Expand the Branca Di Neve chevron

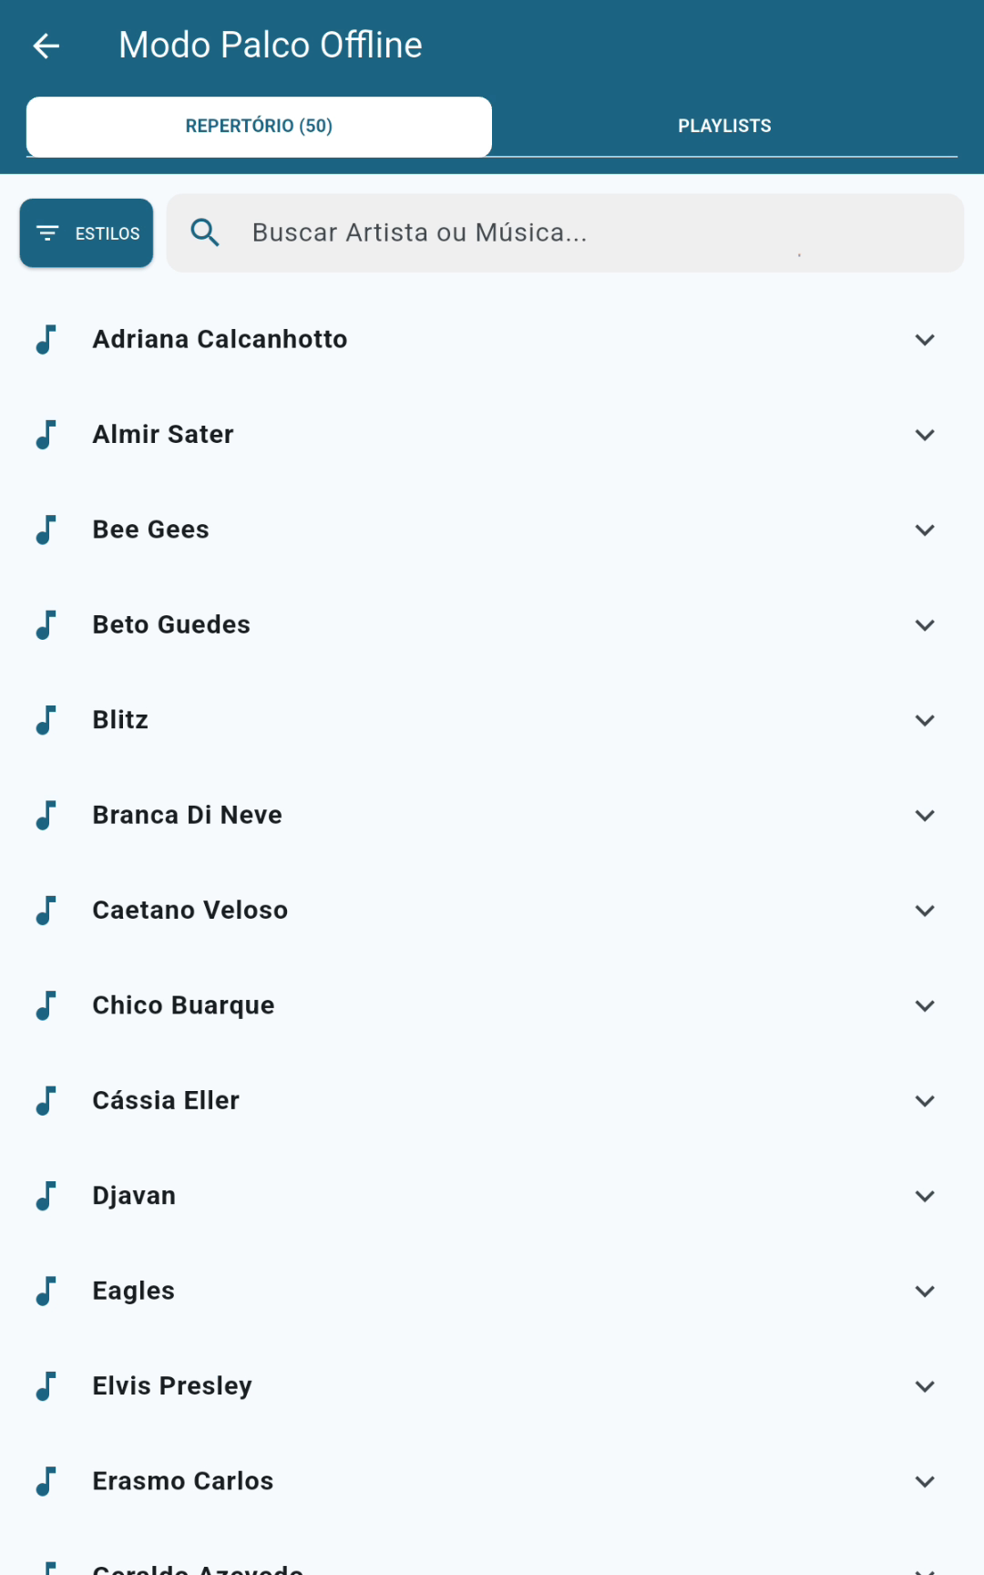point(925,816)
